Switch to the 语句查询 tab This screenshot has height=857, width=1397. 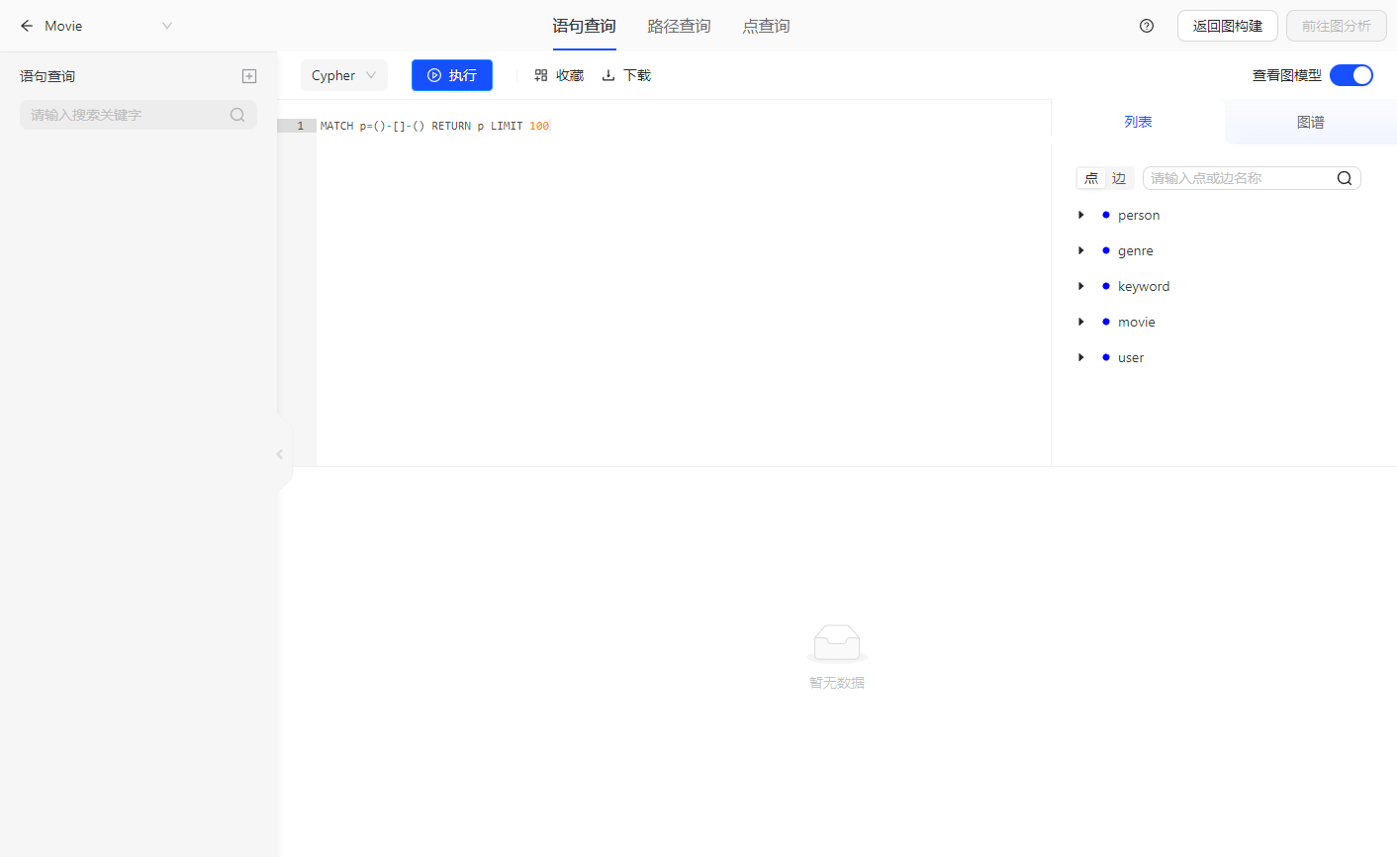[584, 26]
